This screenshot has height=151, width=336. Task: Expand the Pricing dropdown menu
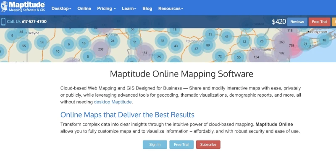point(106,8)
